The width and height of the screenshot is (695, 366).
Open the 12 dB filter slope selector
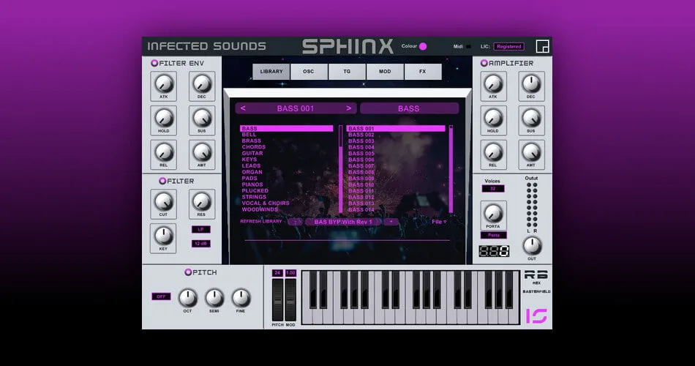click(x=200, y=244)
